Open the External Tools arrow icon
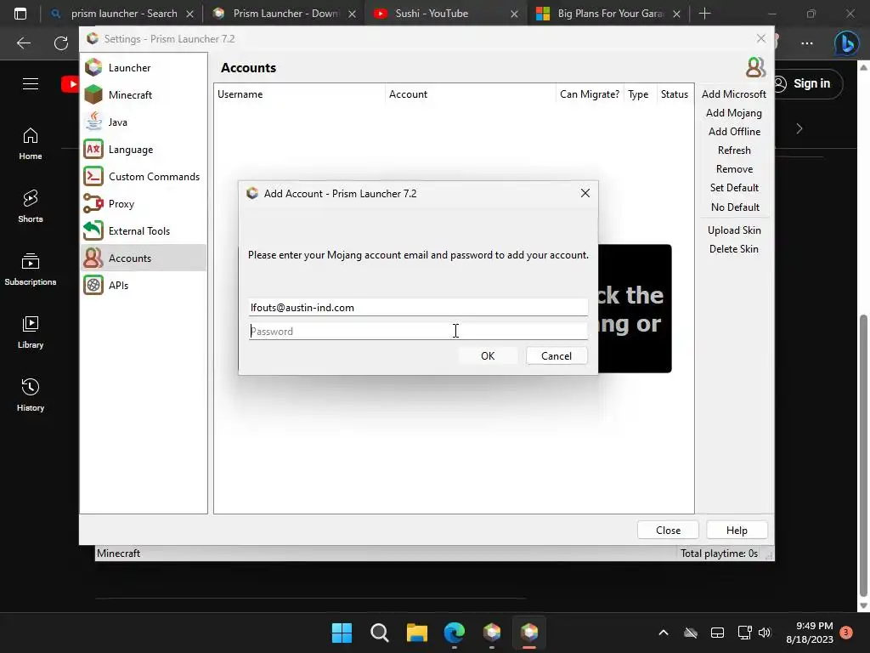Viewport: 870px width, 653px height. [93, 231]
